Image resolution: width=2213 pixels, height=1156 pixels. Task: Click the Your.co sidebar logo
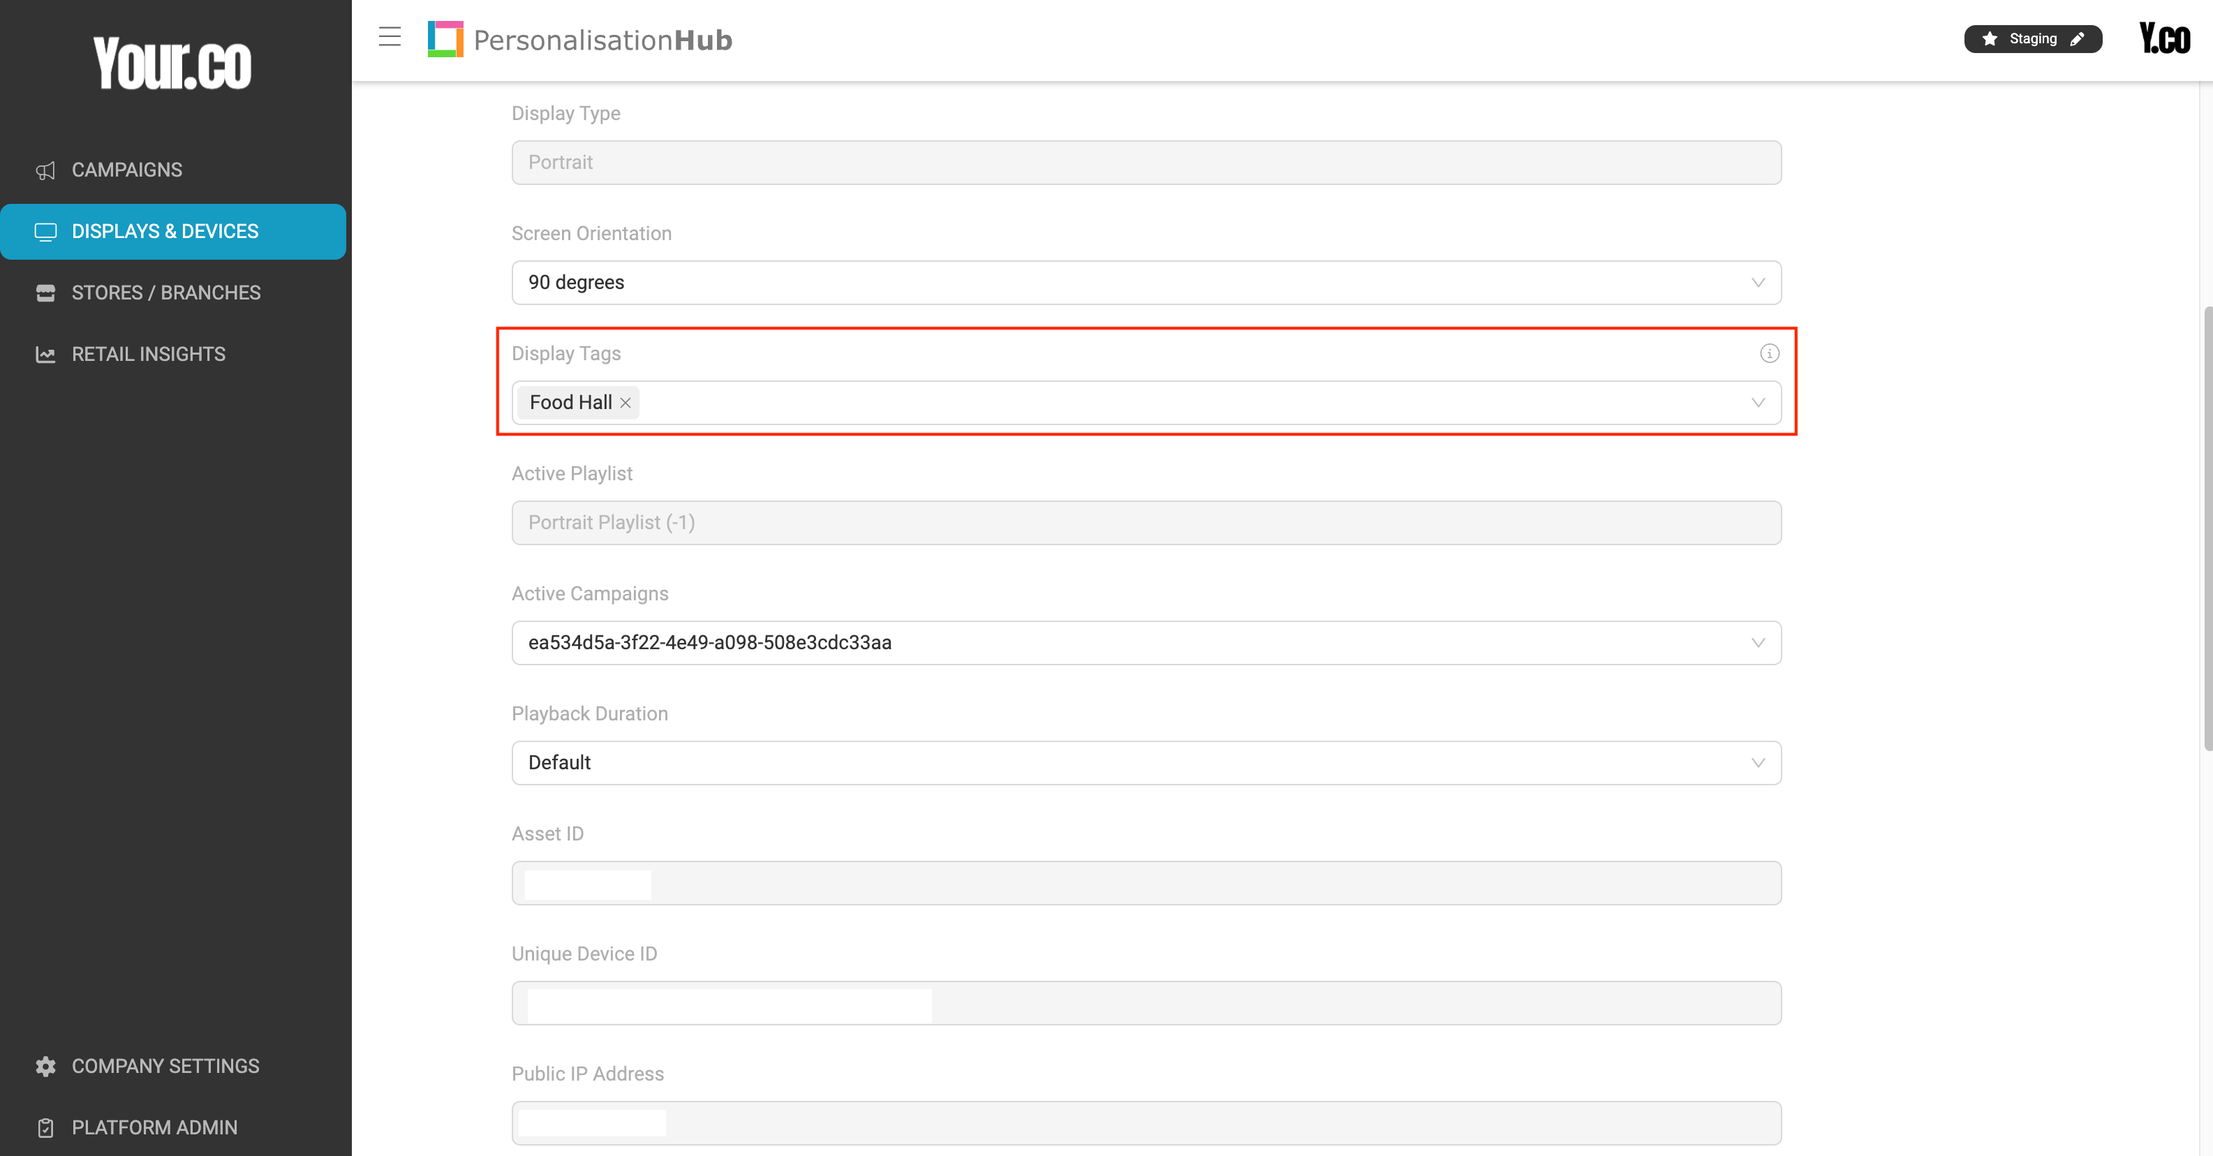(172, 63)
